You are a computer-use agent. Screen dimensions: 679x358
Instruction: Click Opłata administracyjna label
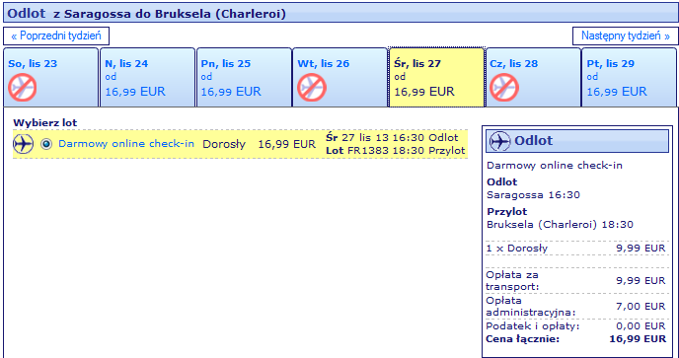point(531,307)
